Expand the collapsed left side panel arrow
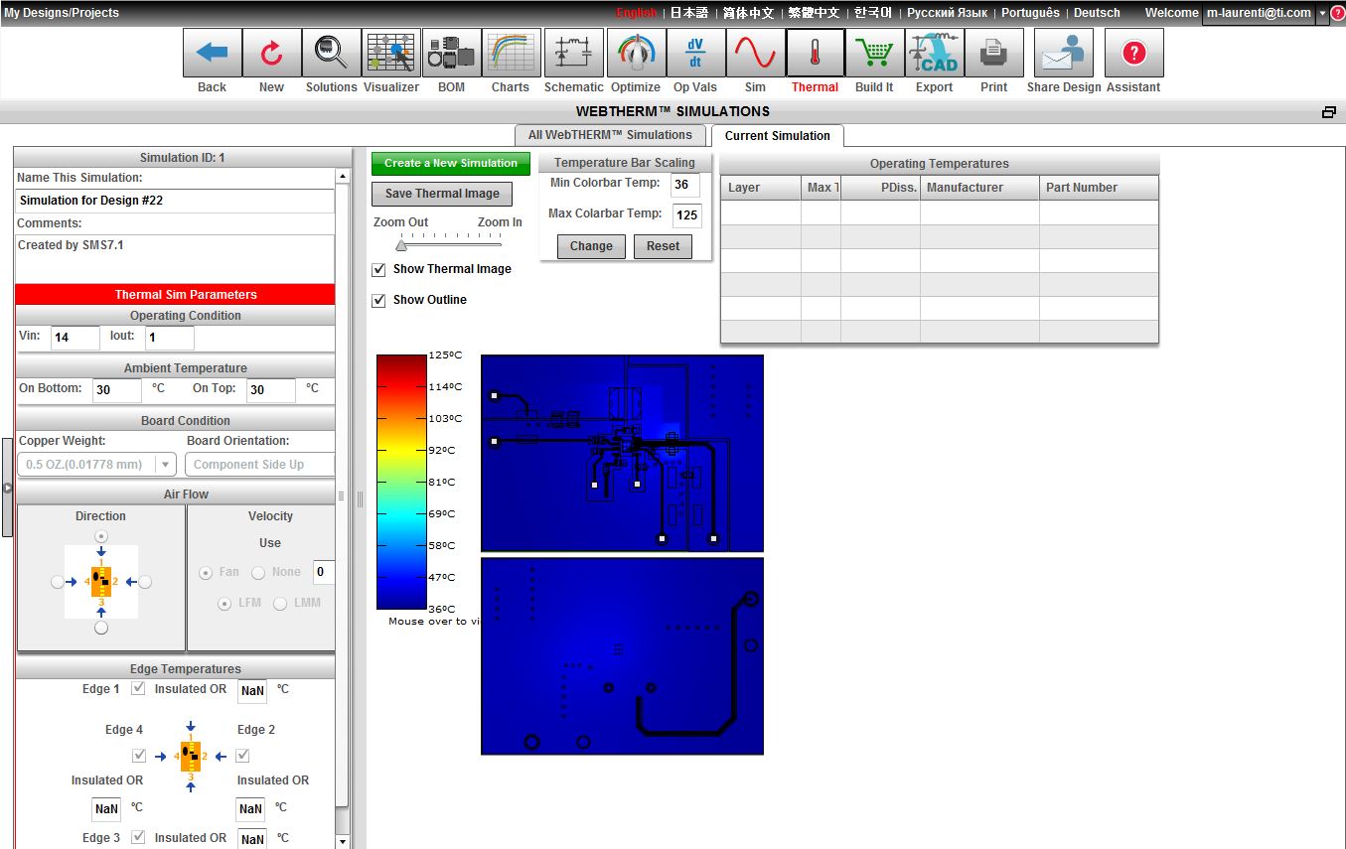Viewport: 1346px width, 849px height. tap(7, 488)
